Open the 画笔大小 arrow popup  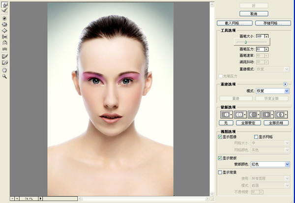coord(266,36)
